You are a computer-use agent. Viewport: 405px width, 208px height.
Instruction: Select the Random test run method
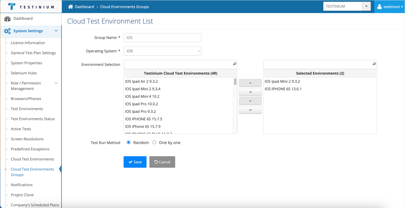(129, 142)
